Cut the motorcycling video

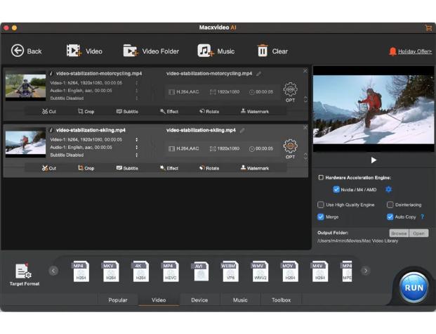[x=49, y=111]
